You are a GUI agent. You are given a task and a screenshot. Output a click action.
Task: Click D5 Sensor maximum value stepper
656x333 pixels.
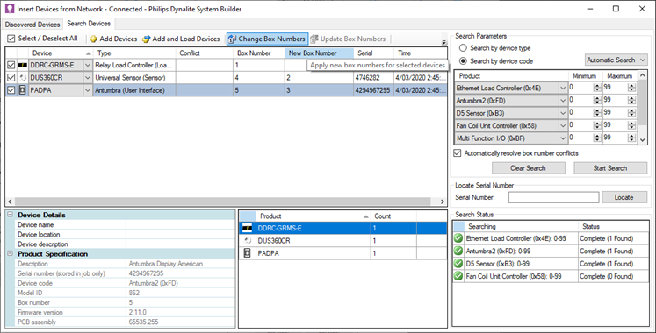click(631, 113)
